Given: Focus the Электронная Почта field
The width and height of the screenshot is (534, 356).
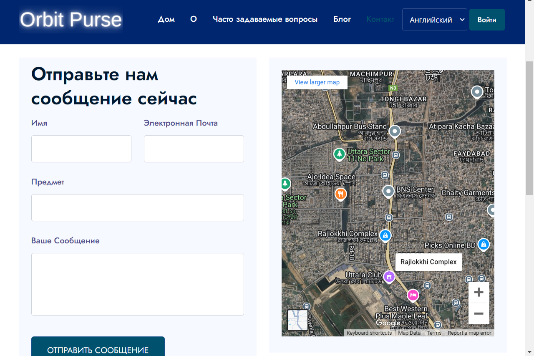Looking at the screenshot, I should 194,149.
